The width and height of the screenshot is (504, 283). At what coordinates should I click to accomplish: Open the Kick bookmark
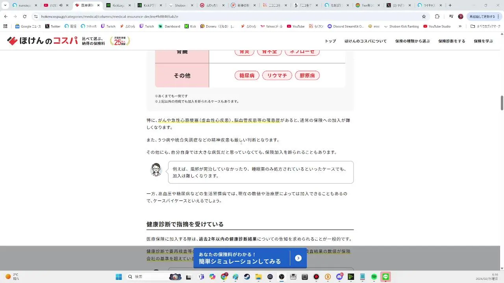[x=190, y=26]
